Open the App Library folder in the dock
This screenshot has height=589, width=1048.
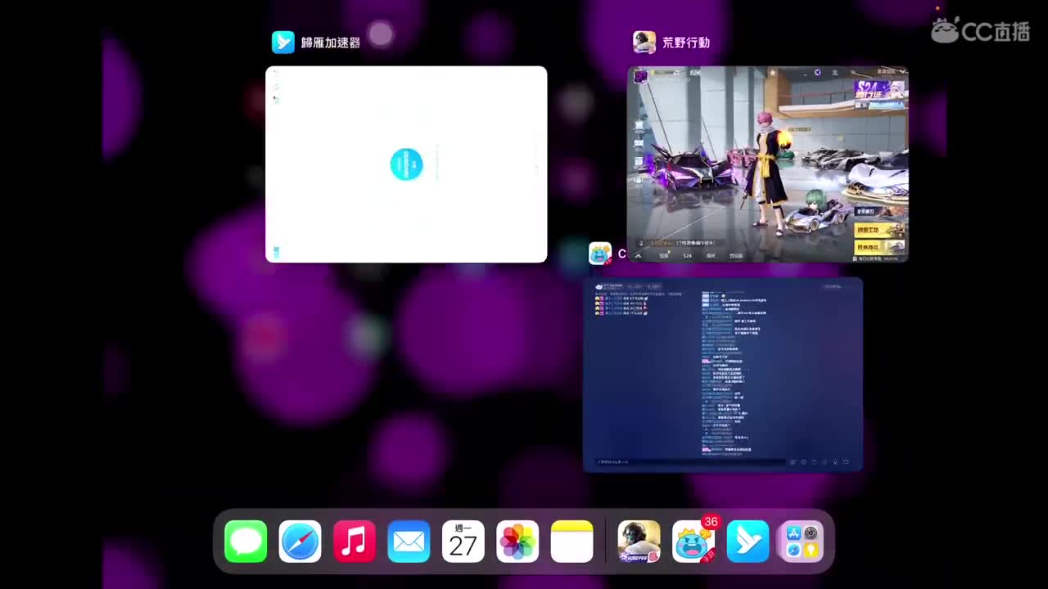pos(802,542)
